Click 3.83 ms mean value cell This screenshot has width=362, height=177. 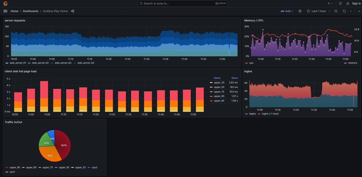[x=233, y=83]
